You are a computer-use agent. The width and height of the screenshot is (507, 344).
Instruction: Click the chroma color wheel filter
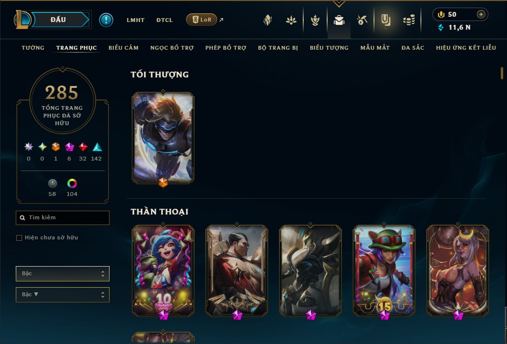coord(72,183)
